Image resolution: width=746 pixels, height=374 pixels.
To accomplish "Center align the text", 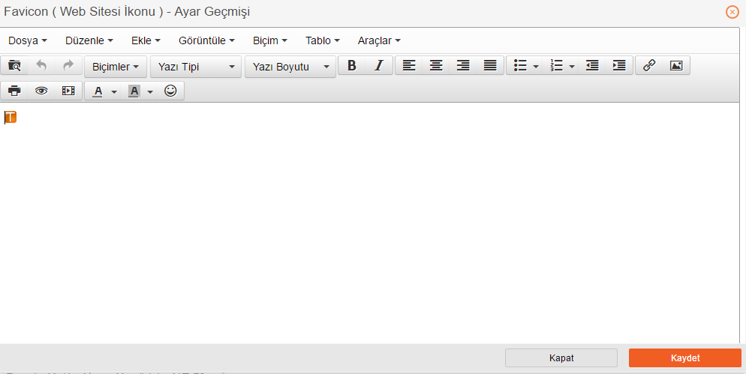I will [x=436, y=65].
